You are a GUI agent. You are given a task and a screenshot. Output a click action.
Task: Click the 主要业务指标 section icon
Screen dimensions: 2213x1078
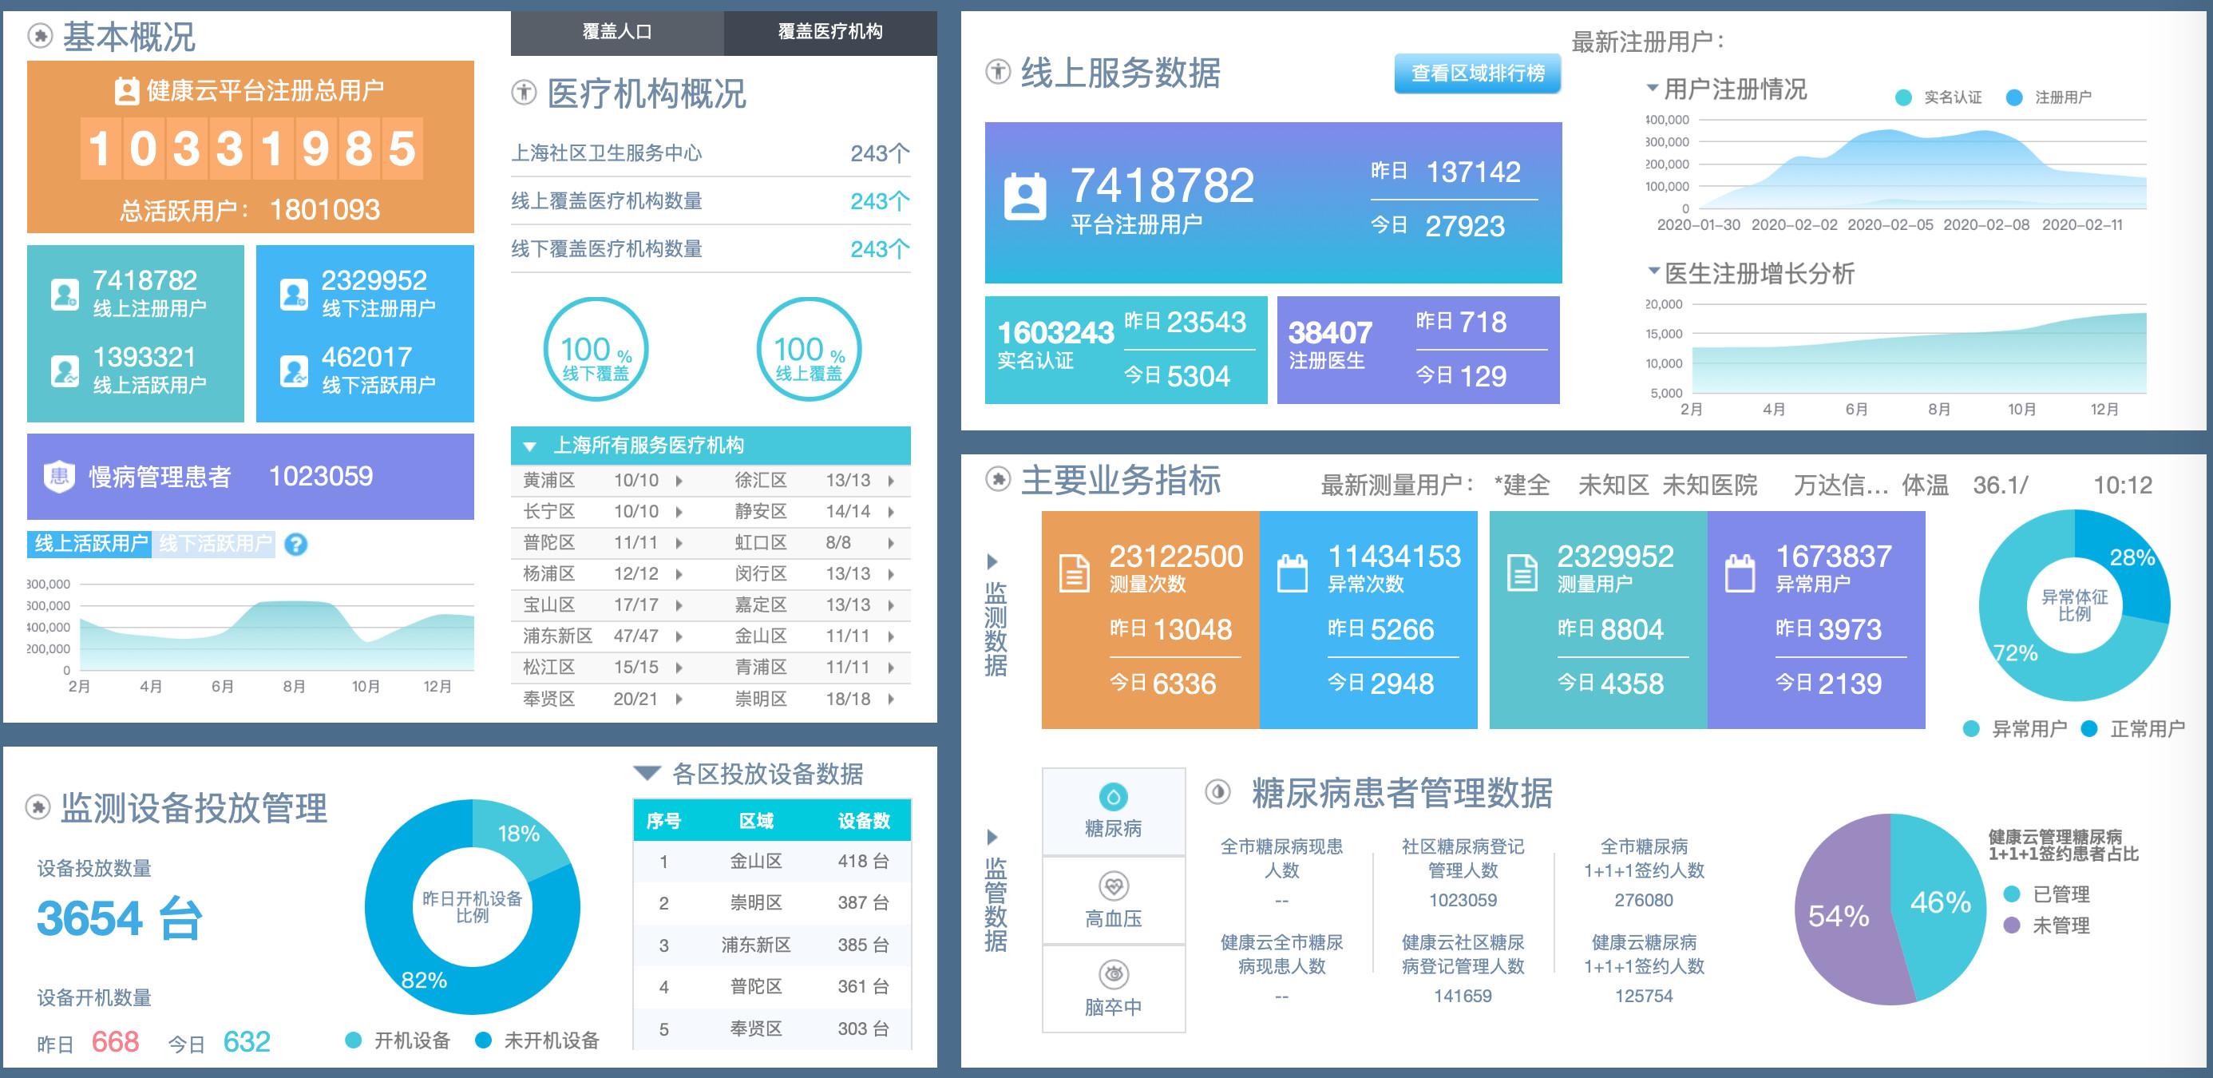pyautogui.click(x=997, y=479)
